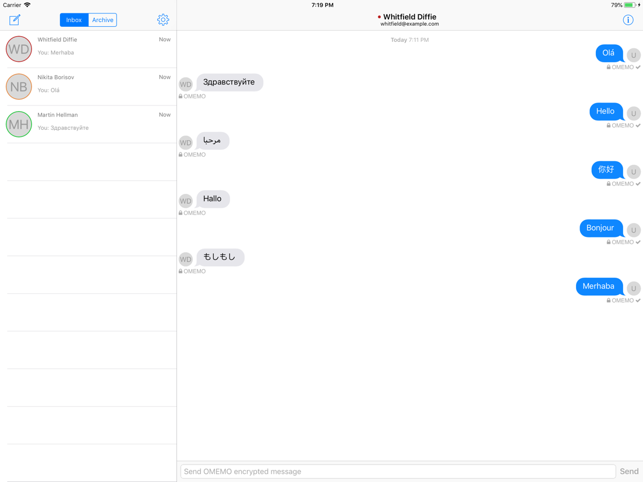Click whitfield@example.com address in header

409,24
